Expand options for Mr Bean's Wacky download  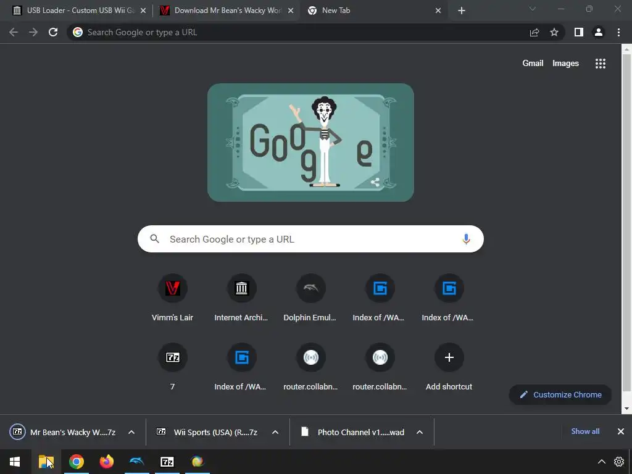131,432
